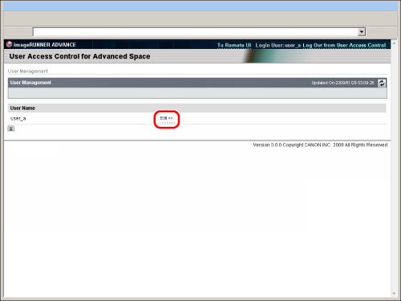Click the User Management breadcrumb text
This screenshot has width=401, height=301.
[x=28, y=71]
